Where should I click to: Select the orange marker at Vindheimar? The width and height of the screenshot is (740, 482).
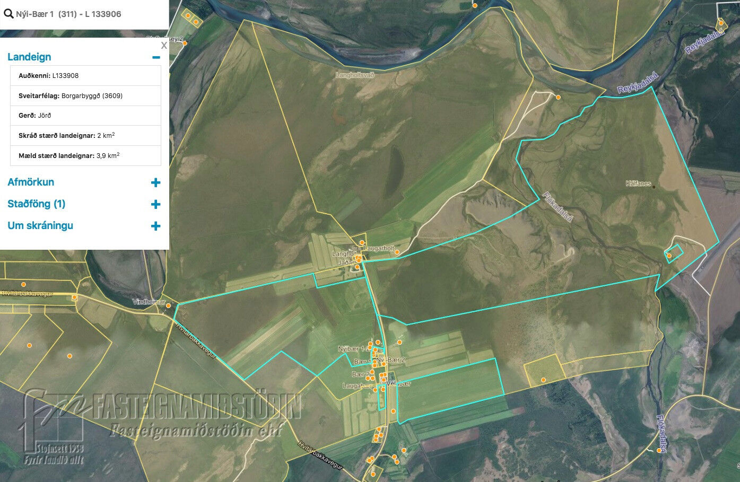coord(169,305)
